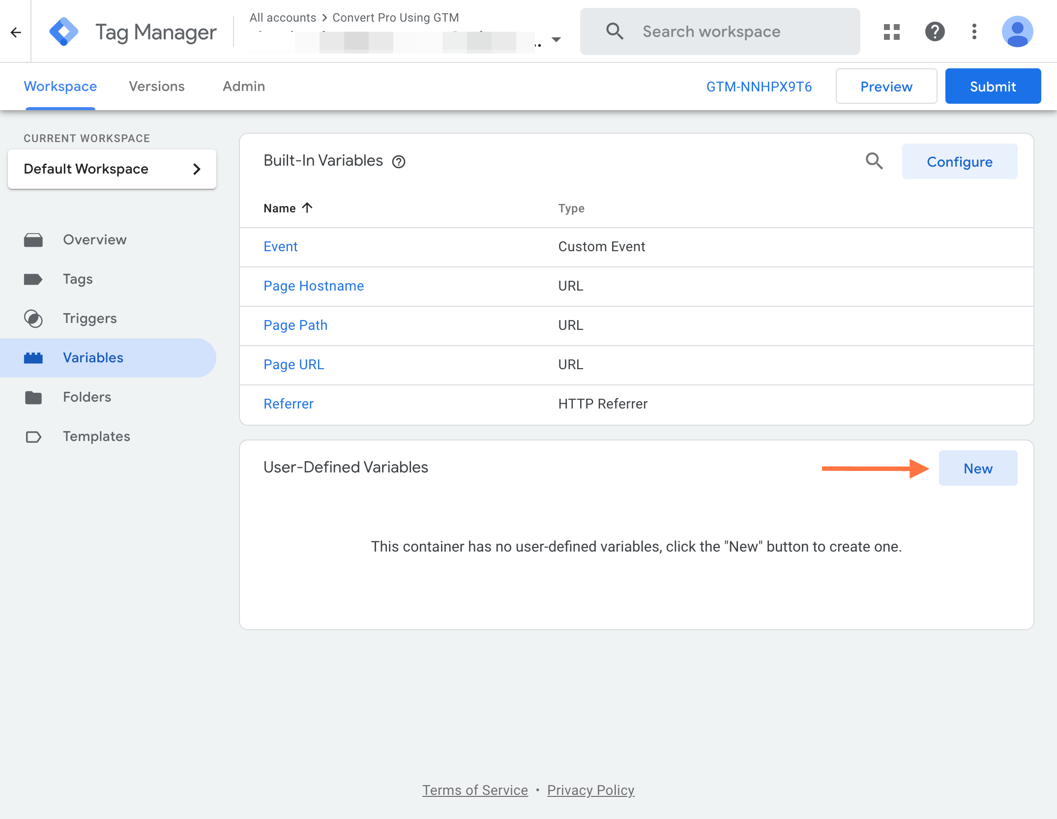Switch to the Versions tab
The height and width of the screenshot is (819, 1057).
click(x=157, y=87)
